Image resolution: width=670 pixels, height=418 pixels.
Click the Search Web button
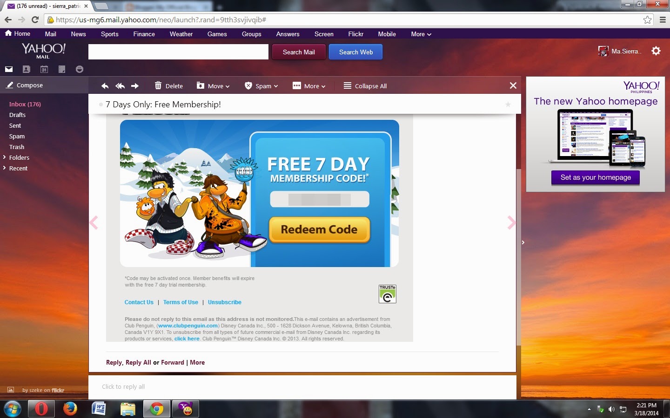click(x=356, y=52)
